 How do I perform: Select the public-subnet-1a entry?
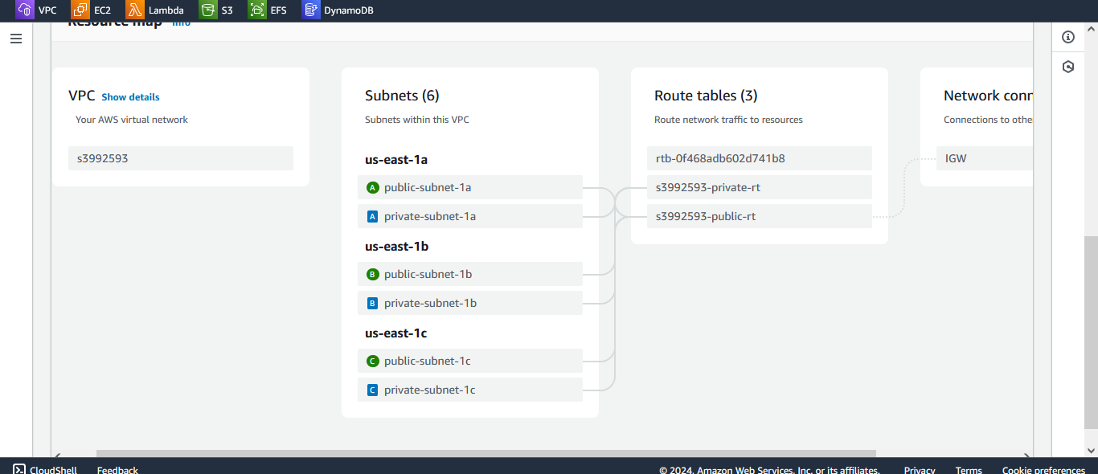click(x=470, y=187)
